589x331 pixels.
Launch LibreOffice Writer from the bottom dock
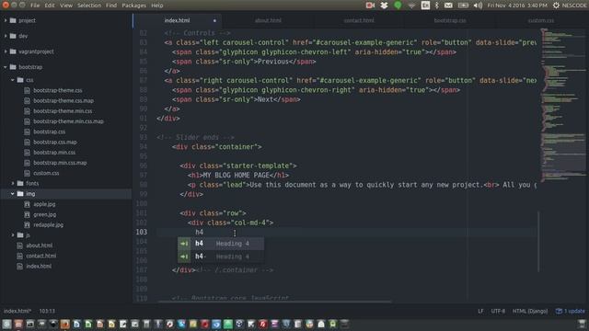[76, 324]
